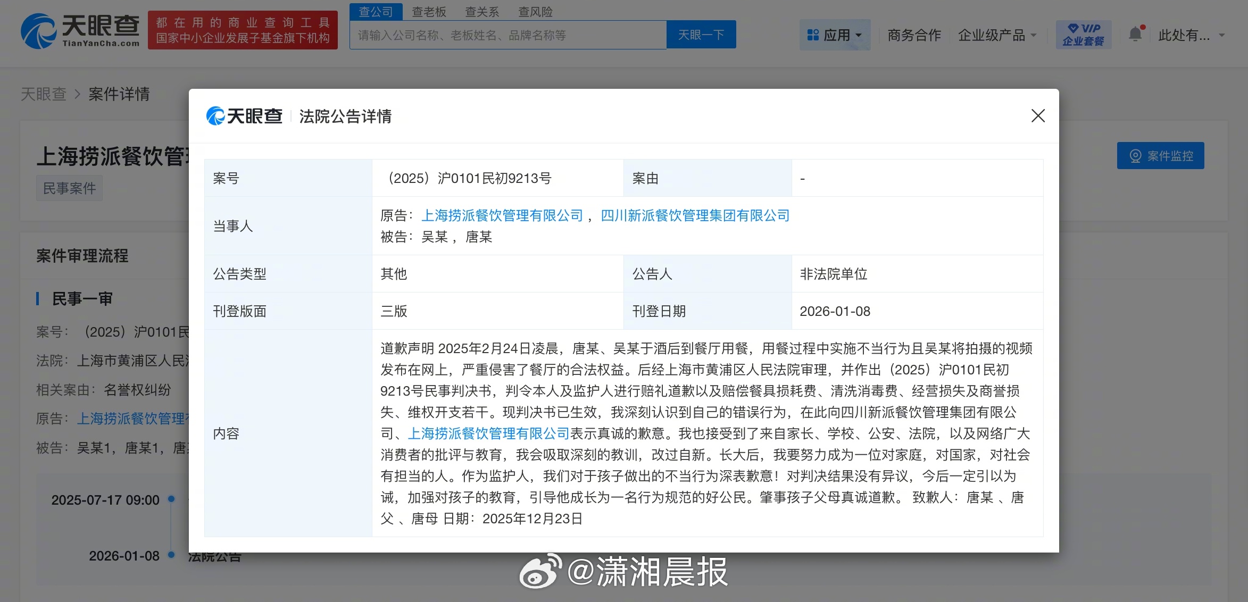Image resolution: width=1248 pixels, height=602 pixels.
Task: Click the notification bell icon
Action: (1136, 33)
